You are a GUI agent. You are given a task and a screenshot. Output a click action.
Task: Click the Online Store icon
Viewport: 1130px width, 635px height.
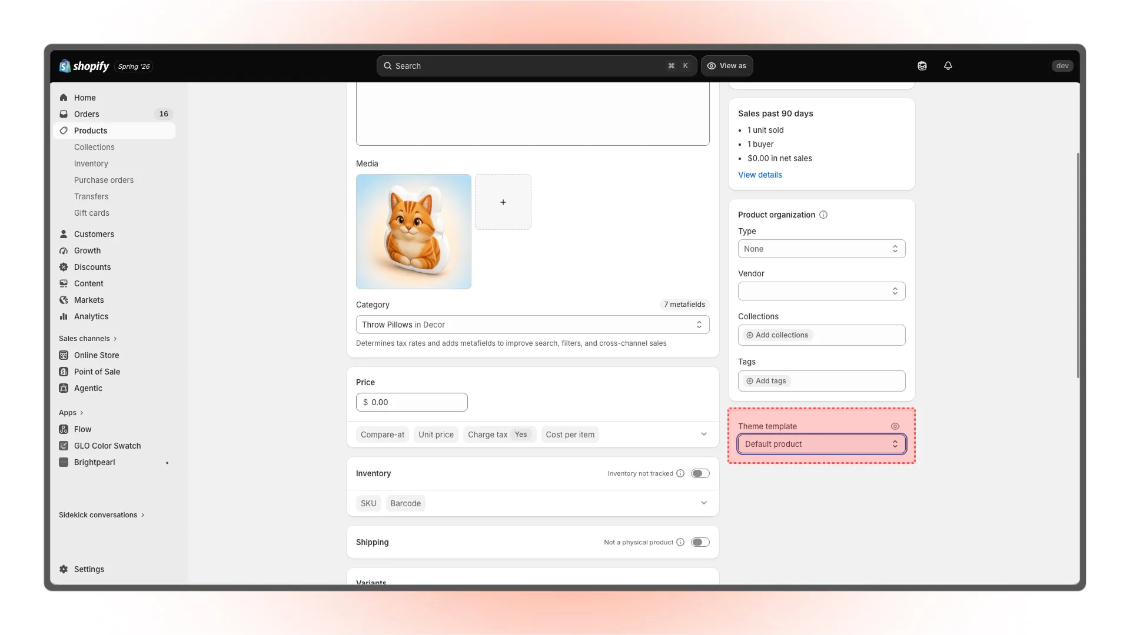click(x=64, y=355)
